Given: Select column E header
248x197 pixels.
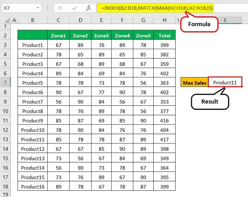Looking at the screenshot, I should [x=101, y=20].
